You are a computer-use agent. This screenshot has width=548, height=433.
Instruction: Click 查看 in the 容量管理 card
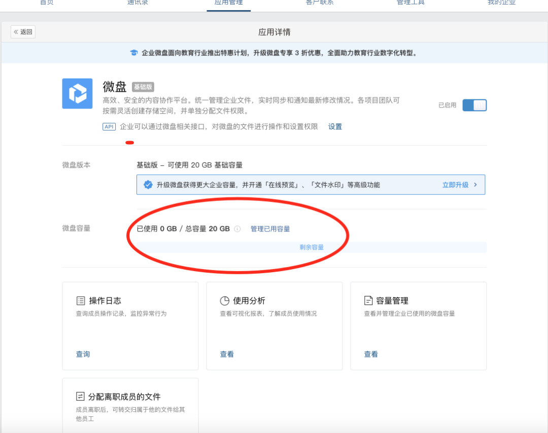click(x=371, y=354)
